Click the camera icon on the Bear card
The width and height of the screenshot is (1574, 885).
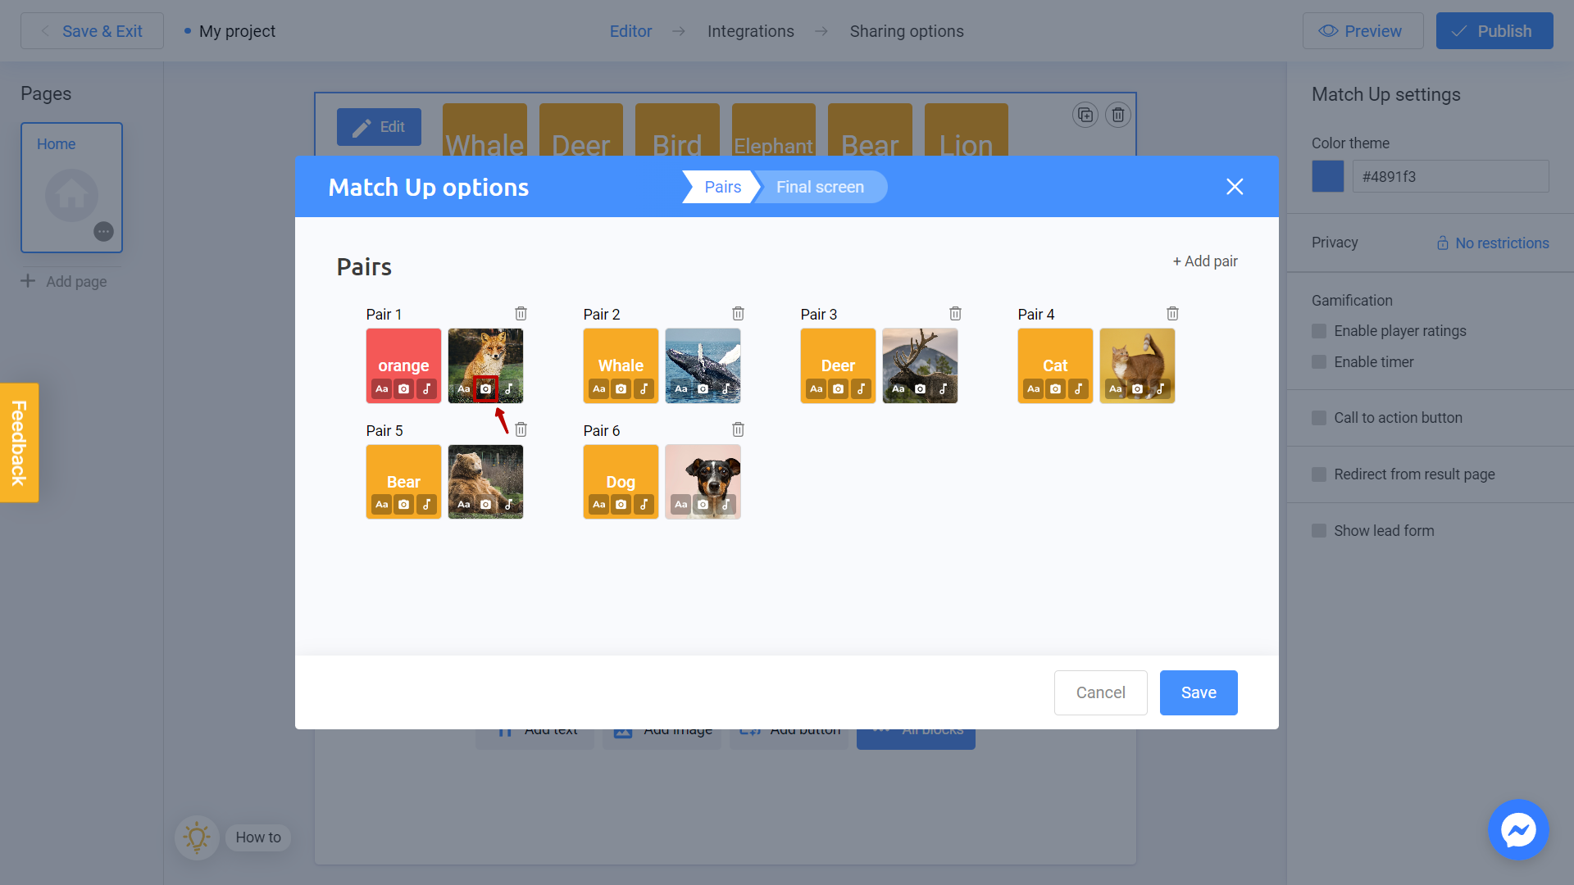(x=403, y=505)
